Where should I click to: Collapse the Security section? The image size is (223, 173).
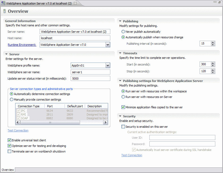(120, 116)
